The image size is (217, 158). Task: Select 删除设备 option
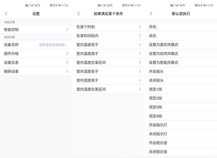coord(36,71)
